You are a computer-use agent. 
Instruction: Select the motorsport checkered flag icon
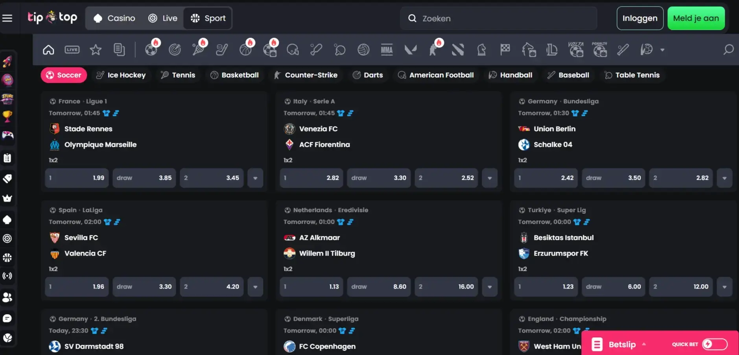click(x=505, y=50)
